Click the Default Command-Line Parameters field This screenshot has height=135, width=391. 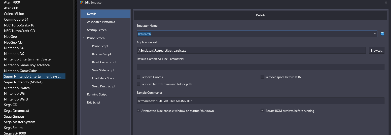point(260,67)
